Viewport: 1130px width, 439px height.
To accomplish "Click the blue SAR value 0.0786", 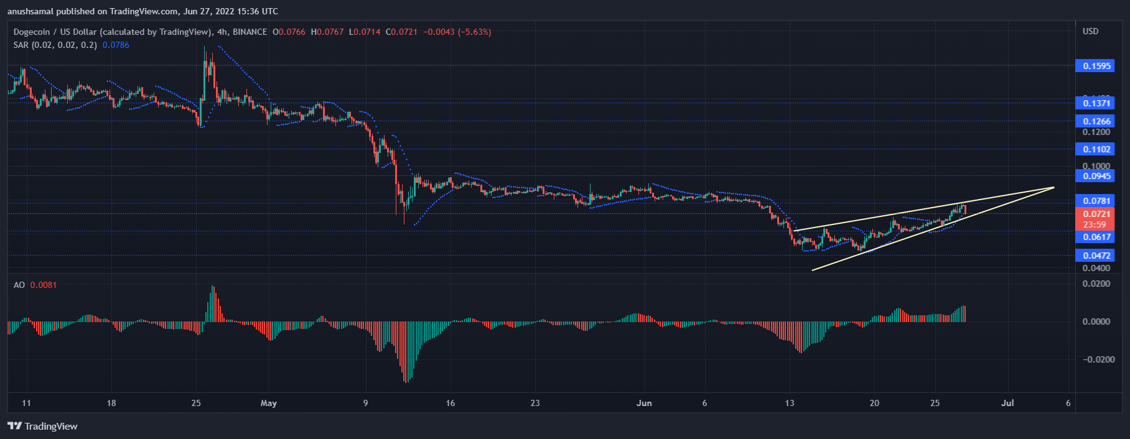I will coord(116,45).
